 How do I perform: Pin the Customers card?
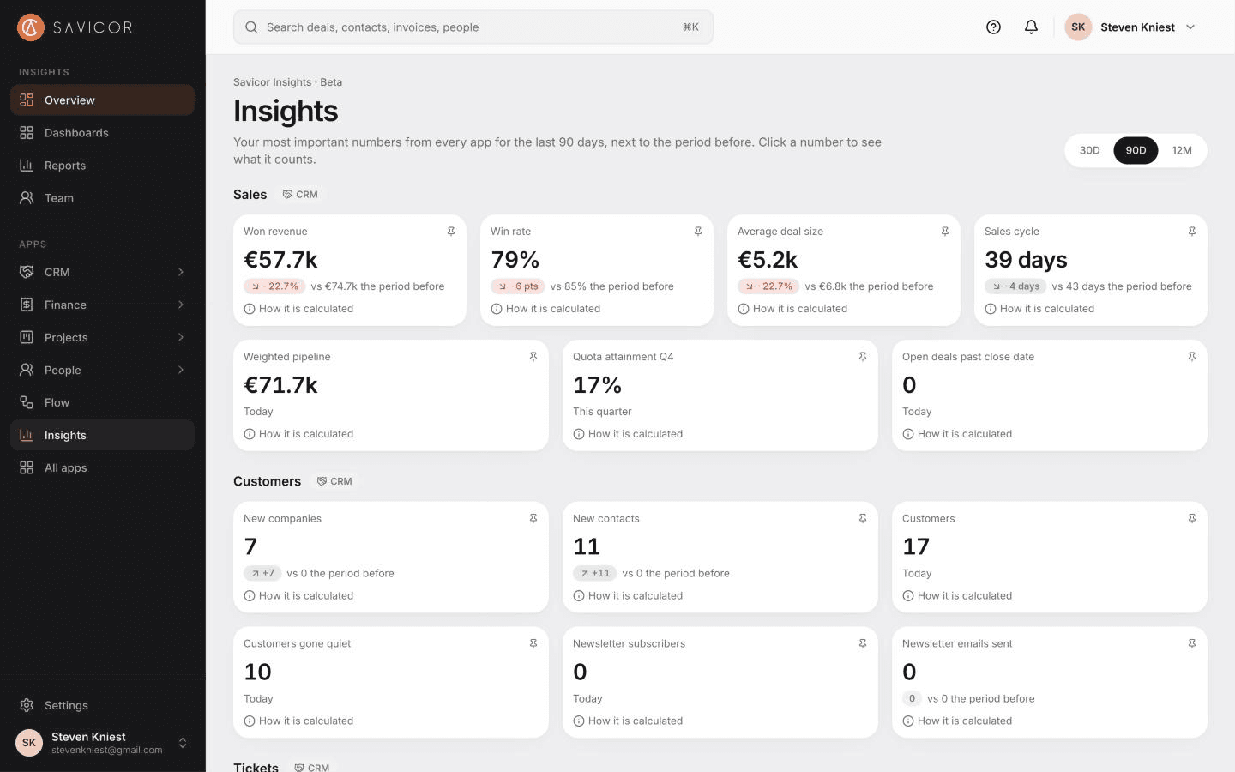pos(1192,519)
